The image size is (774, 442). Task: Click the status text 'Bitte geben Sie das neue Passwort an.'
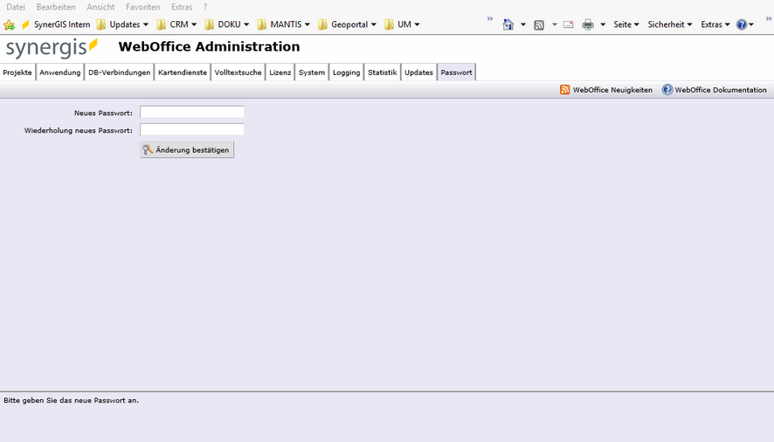coord(71,401)
